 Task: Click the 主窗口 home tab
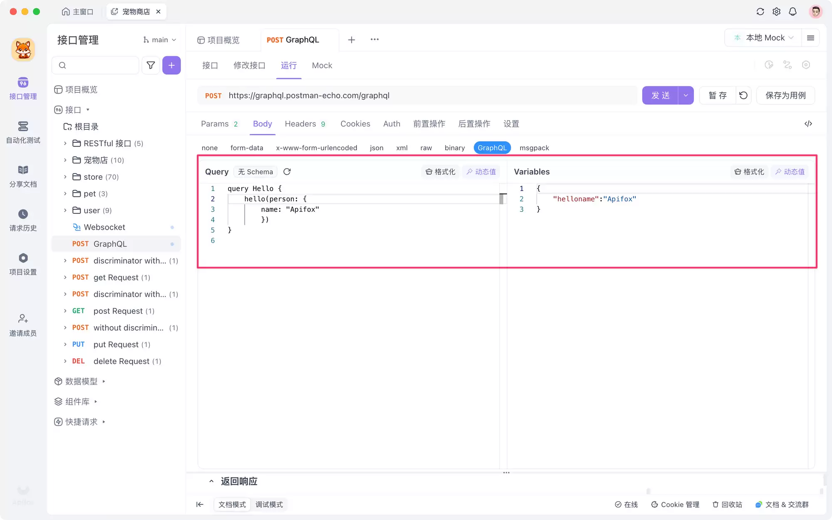click(78, 12)
